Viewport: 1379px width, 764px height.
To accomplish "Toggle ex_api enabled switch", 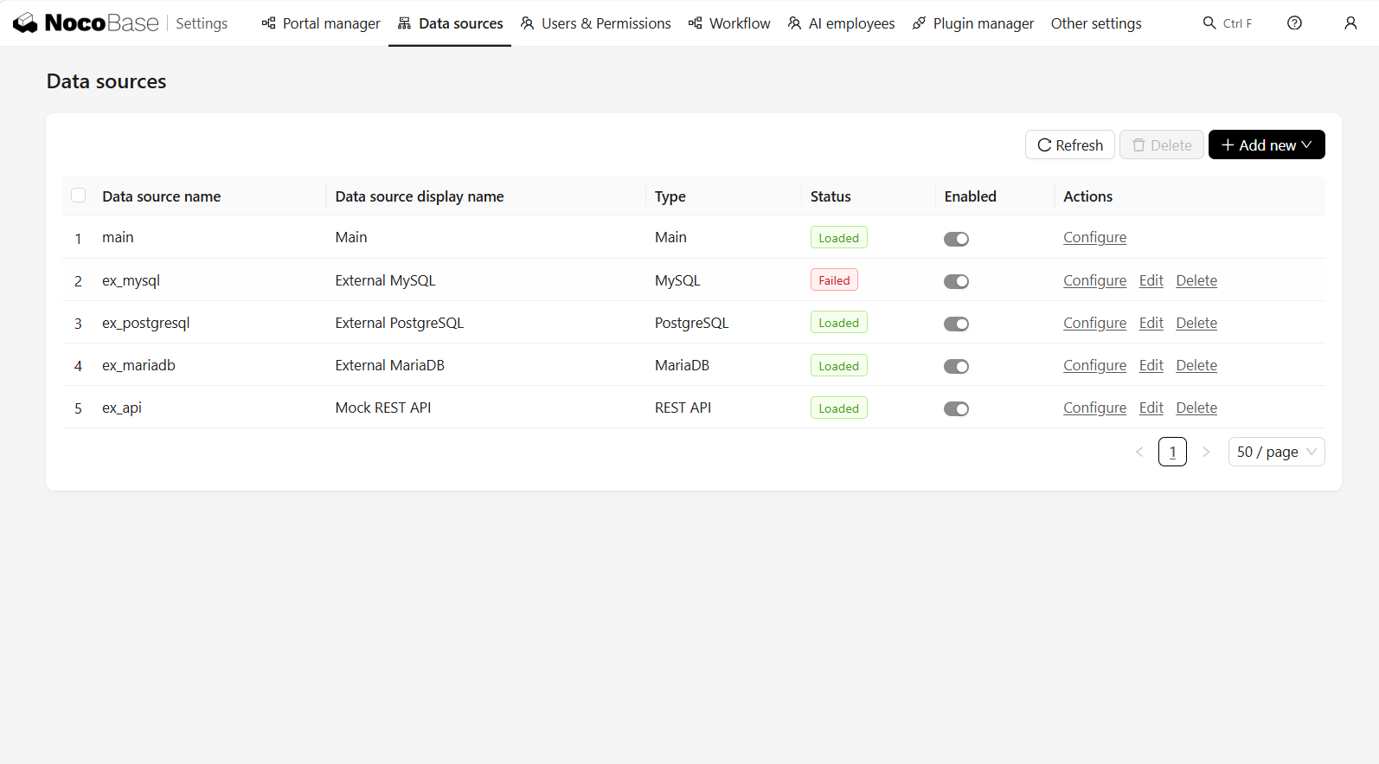I will 956,408.
